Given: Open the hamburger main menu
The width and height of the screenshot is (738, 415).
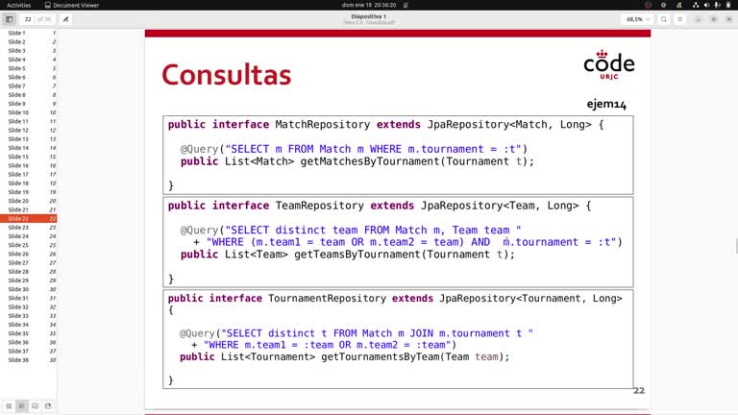Looking at the screenshot, I should pos(679,19).
